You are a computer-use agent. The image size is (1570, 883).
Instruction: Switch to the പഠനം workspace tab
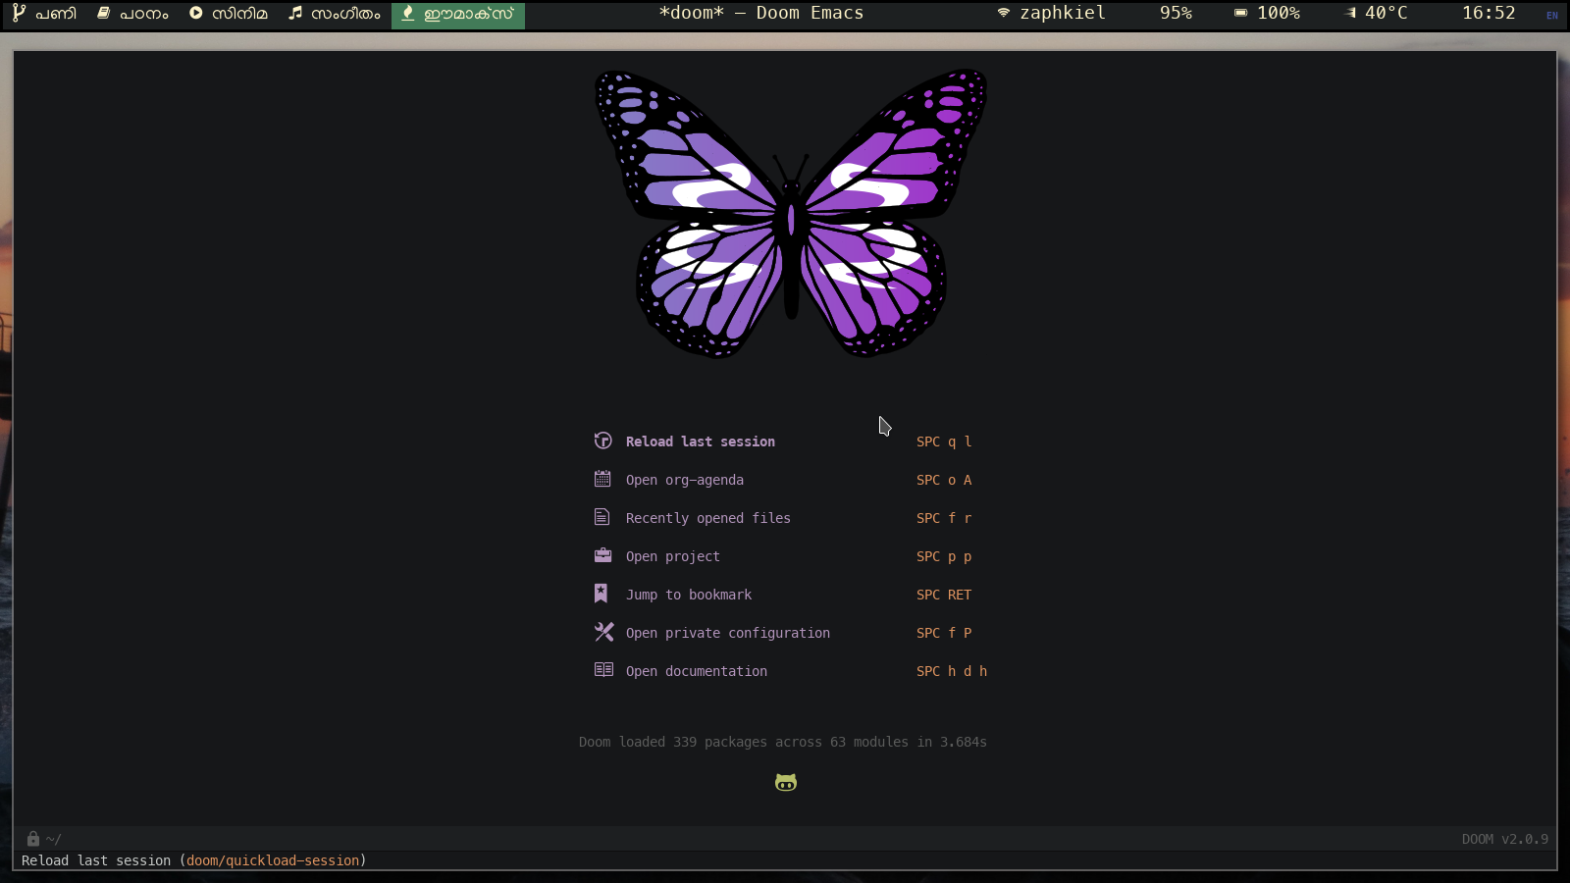(x=132, y=14)
